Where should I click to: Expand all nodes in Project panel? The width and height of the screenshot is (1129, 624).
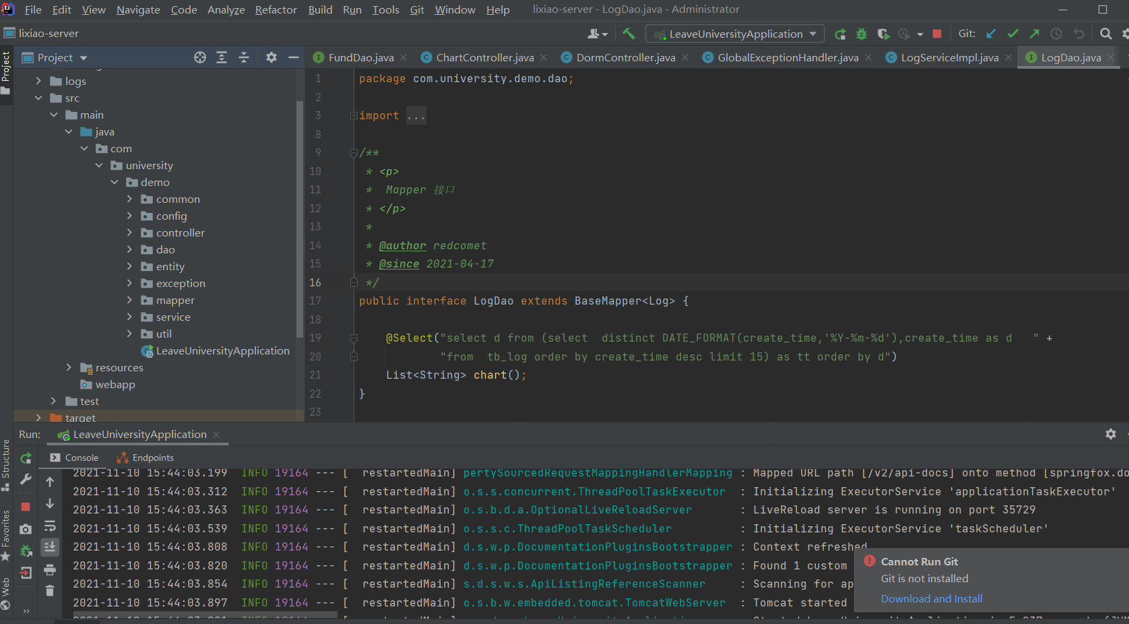click(x=222, y=58)
